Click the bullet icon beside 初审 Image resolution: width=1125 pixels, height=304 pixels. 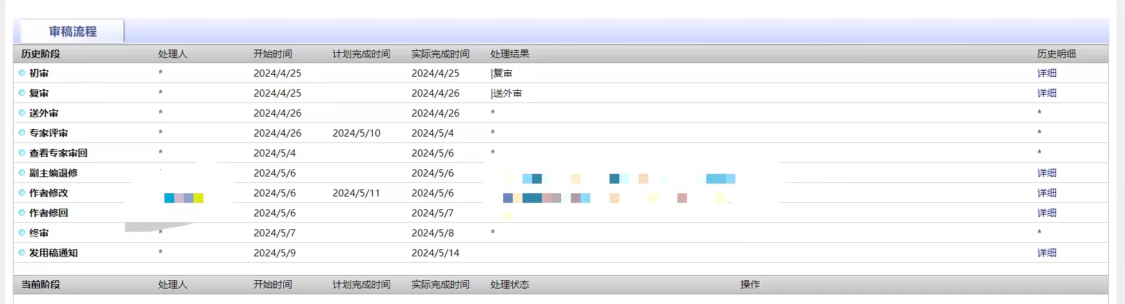pos(22,73)
